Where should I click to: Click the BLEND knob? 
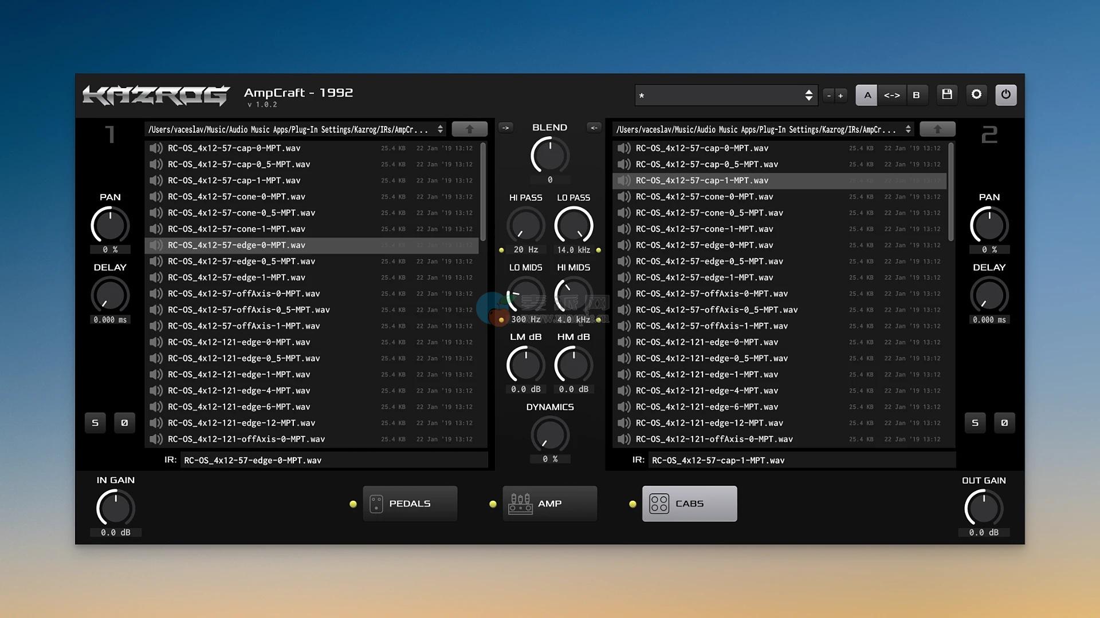pos(549,156)
